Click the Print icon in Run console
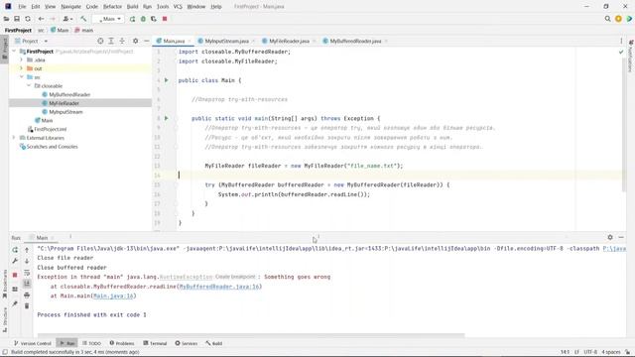 point(27,296)
